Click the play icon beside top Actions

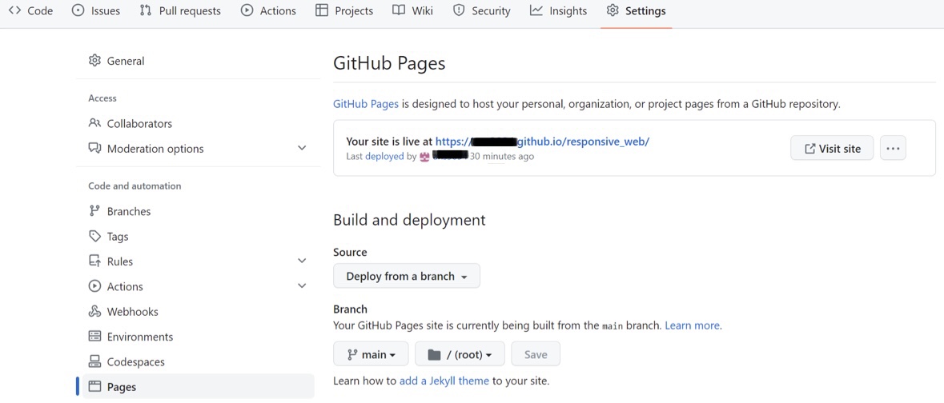[x=247, y=10]
